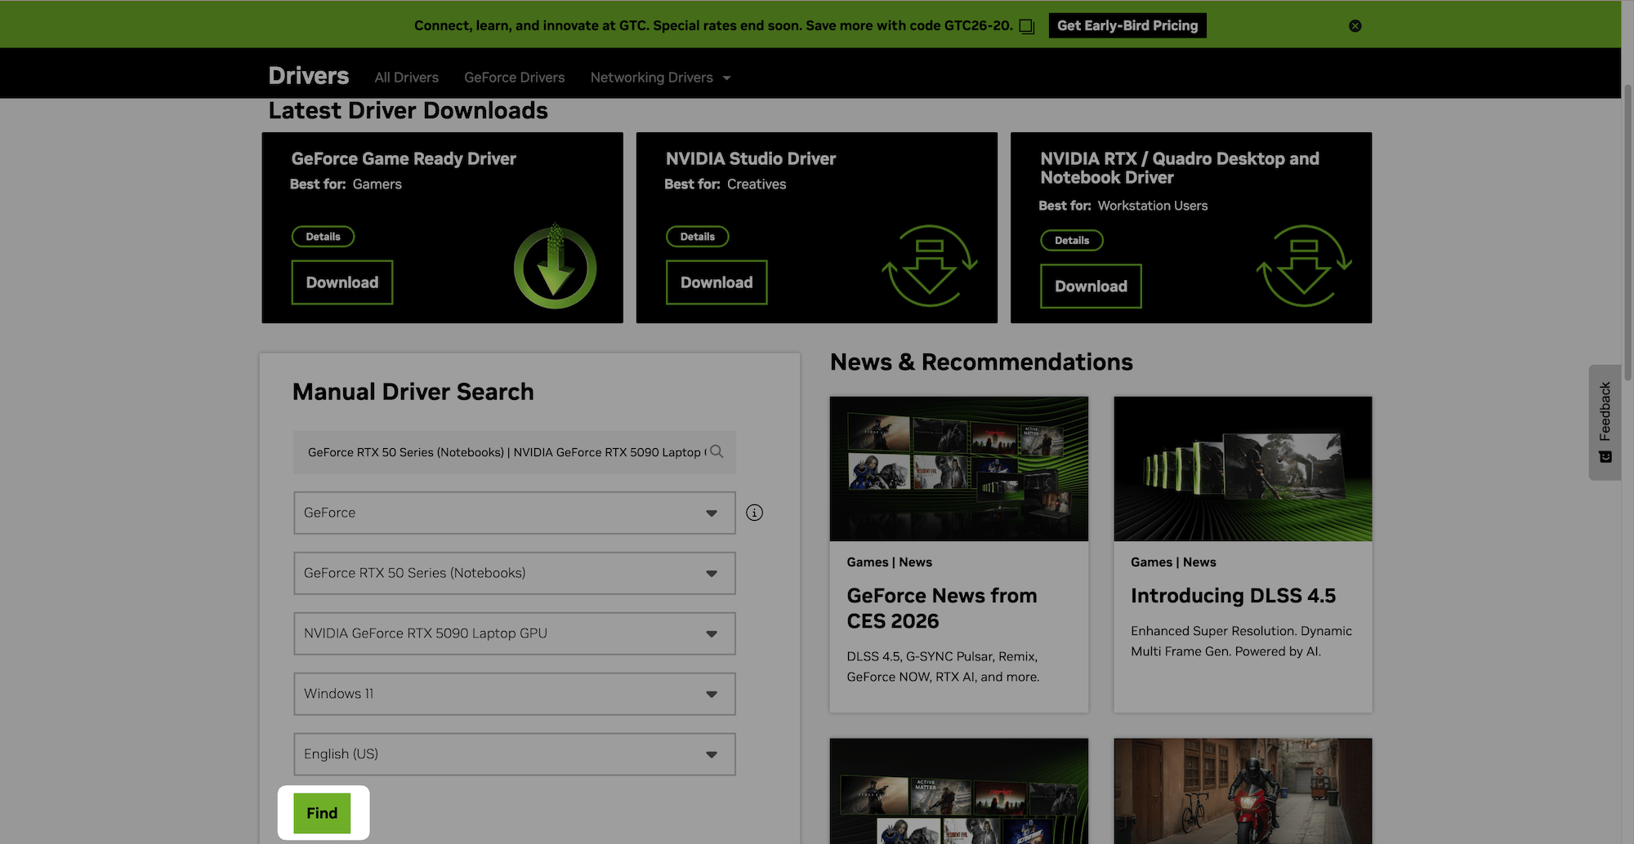Image resolution: width=1634 pixels, height=844 pixels.
Task: Switch to the All Drivers section
Action: coord(406,77)
